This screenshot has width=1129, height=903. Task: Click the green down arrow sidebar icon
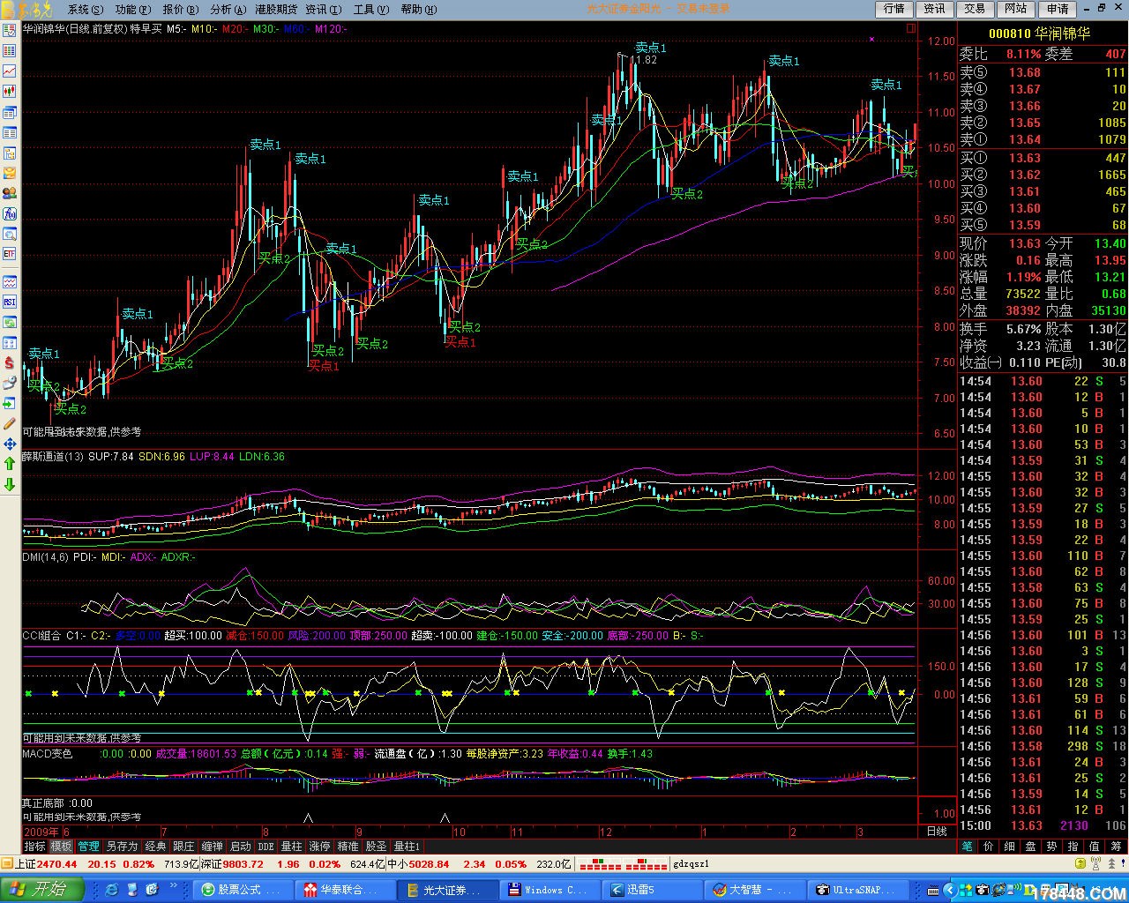coord(10,484)
